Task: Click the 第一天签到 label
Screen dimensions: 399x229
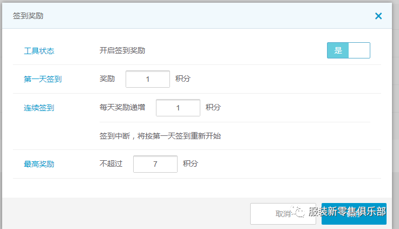Action: pos(43,79)
